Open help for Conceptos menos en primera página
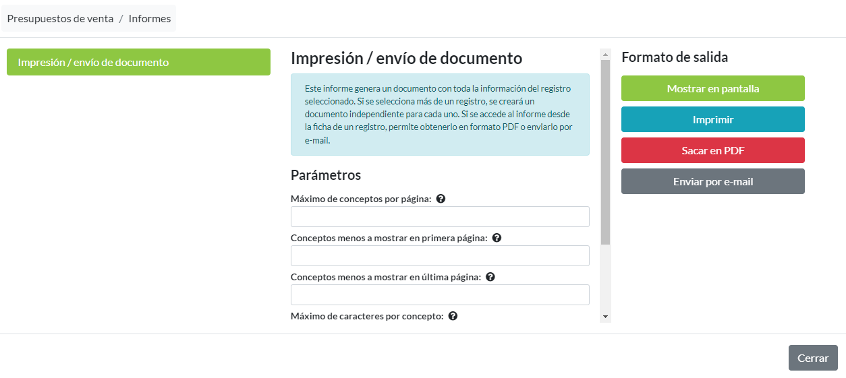Image resolution: width=846 pixels, height=378 pixels. click(x=497, y=238)
